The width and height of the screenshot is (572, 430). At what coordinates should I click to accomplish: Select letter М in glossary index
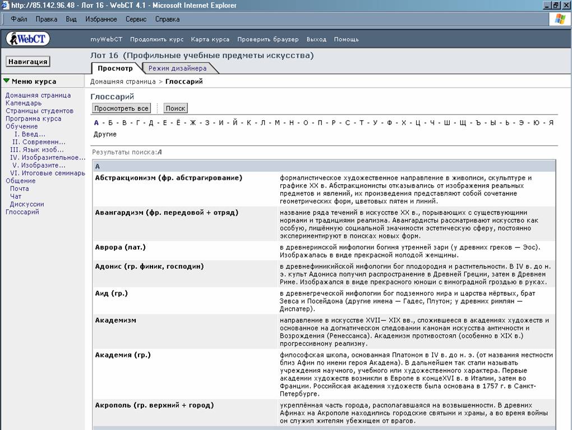(277, 122)
